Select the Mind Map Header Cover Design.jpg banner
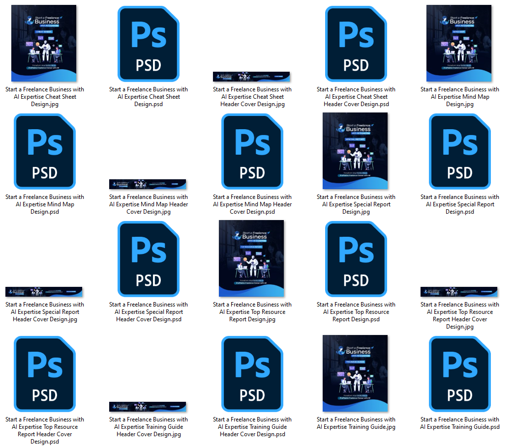Screen dimensions: 514x447 click(148, 184)
